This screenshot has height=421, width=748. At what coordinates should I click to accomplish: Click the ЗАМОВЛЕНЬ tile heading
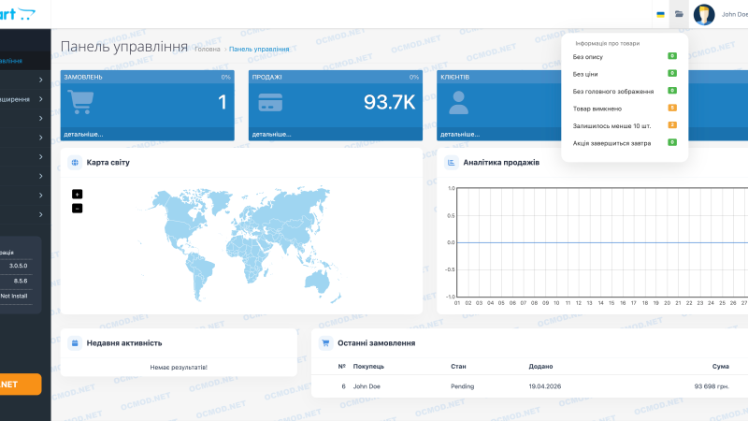[83, 77]
